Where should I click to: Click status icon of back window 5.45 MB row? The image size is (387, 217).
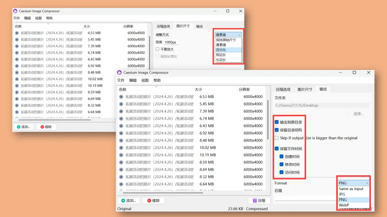pyautogui.click(x=17, y=39)
